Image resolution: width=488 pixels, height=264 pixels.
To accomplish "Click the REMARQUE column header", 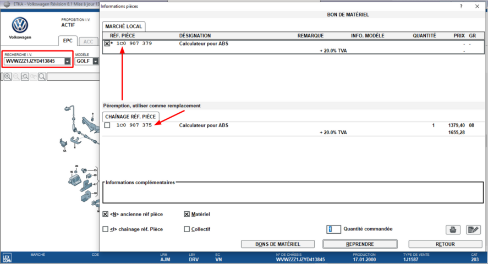I will tap(310, 36).
